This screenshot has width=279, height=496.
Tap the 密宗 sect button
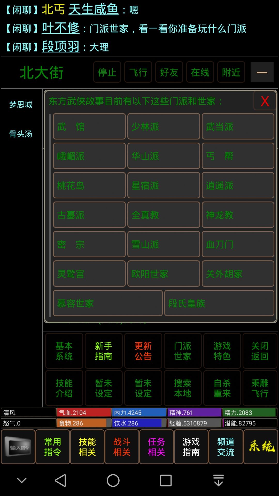(x=89, y=244)
